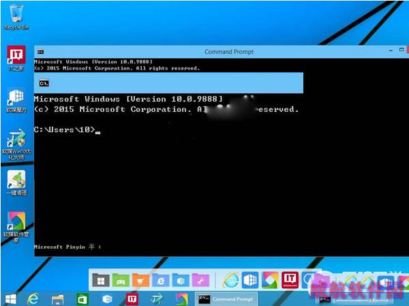Open the green Store icon on taskbar
The image size is (409, 306).
[x=82, y=299]
